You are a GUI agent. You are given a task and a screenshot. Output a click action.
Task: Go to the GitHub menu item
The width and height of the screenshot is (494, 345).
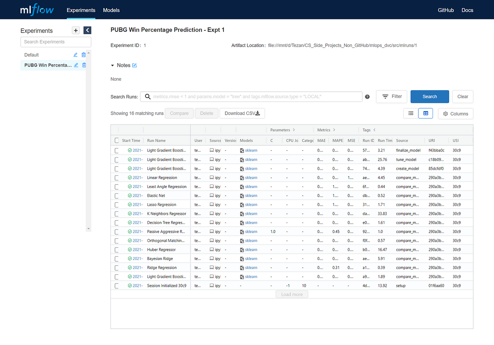click(446, 10)
